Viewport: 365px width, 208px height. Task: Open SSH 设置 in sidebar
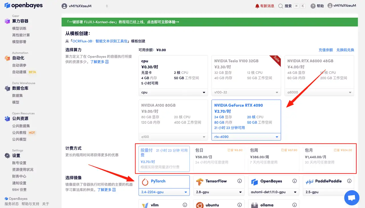[x=19, y=190]
